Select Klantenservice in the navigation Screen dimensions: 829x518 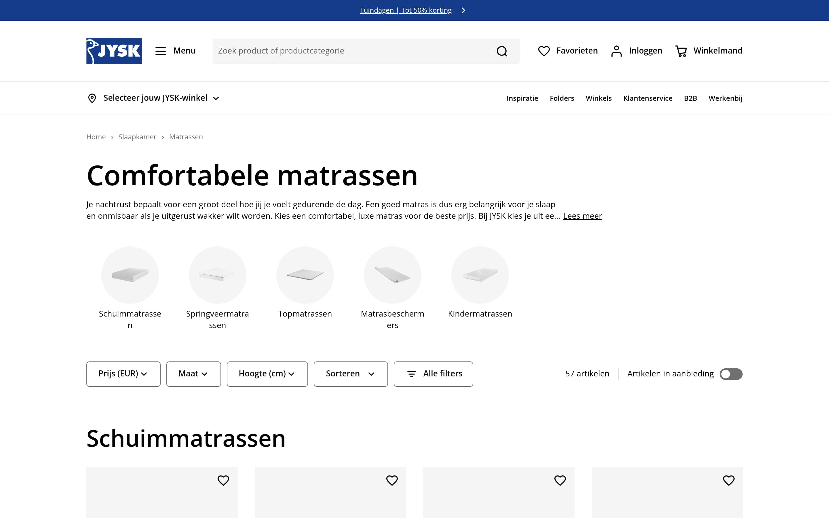coord(648,98)
